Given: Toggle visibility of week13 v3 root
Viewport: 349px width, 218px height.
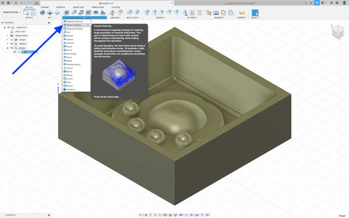Looking at the screenshot, I should point(9,27).
